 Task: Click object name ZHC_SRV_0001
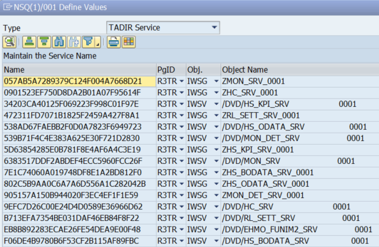[x=250, y=92]
